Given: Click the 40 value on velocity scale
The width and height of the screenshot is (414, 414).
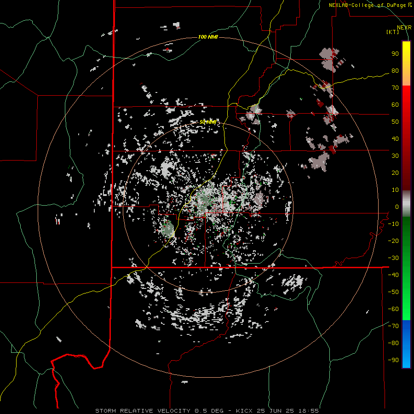Looking at the screenshot, I should click(395, 139).
